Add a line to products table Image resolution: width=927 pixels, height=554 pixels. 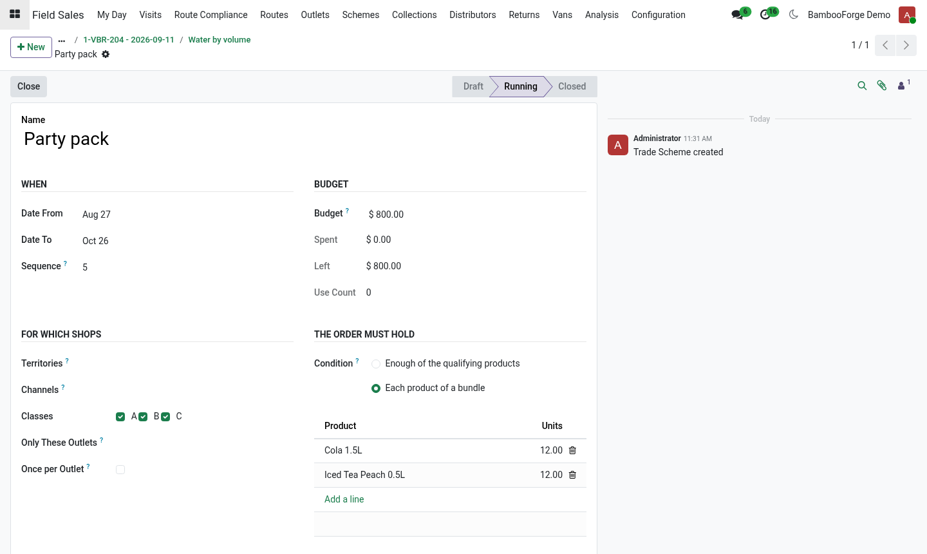(x=344, y=499)
